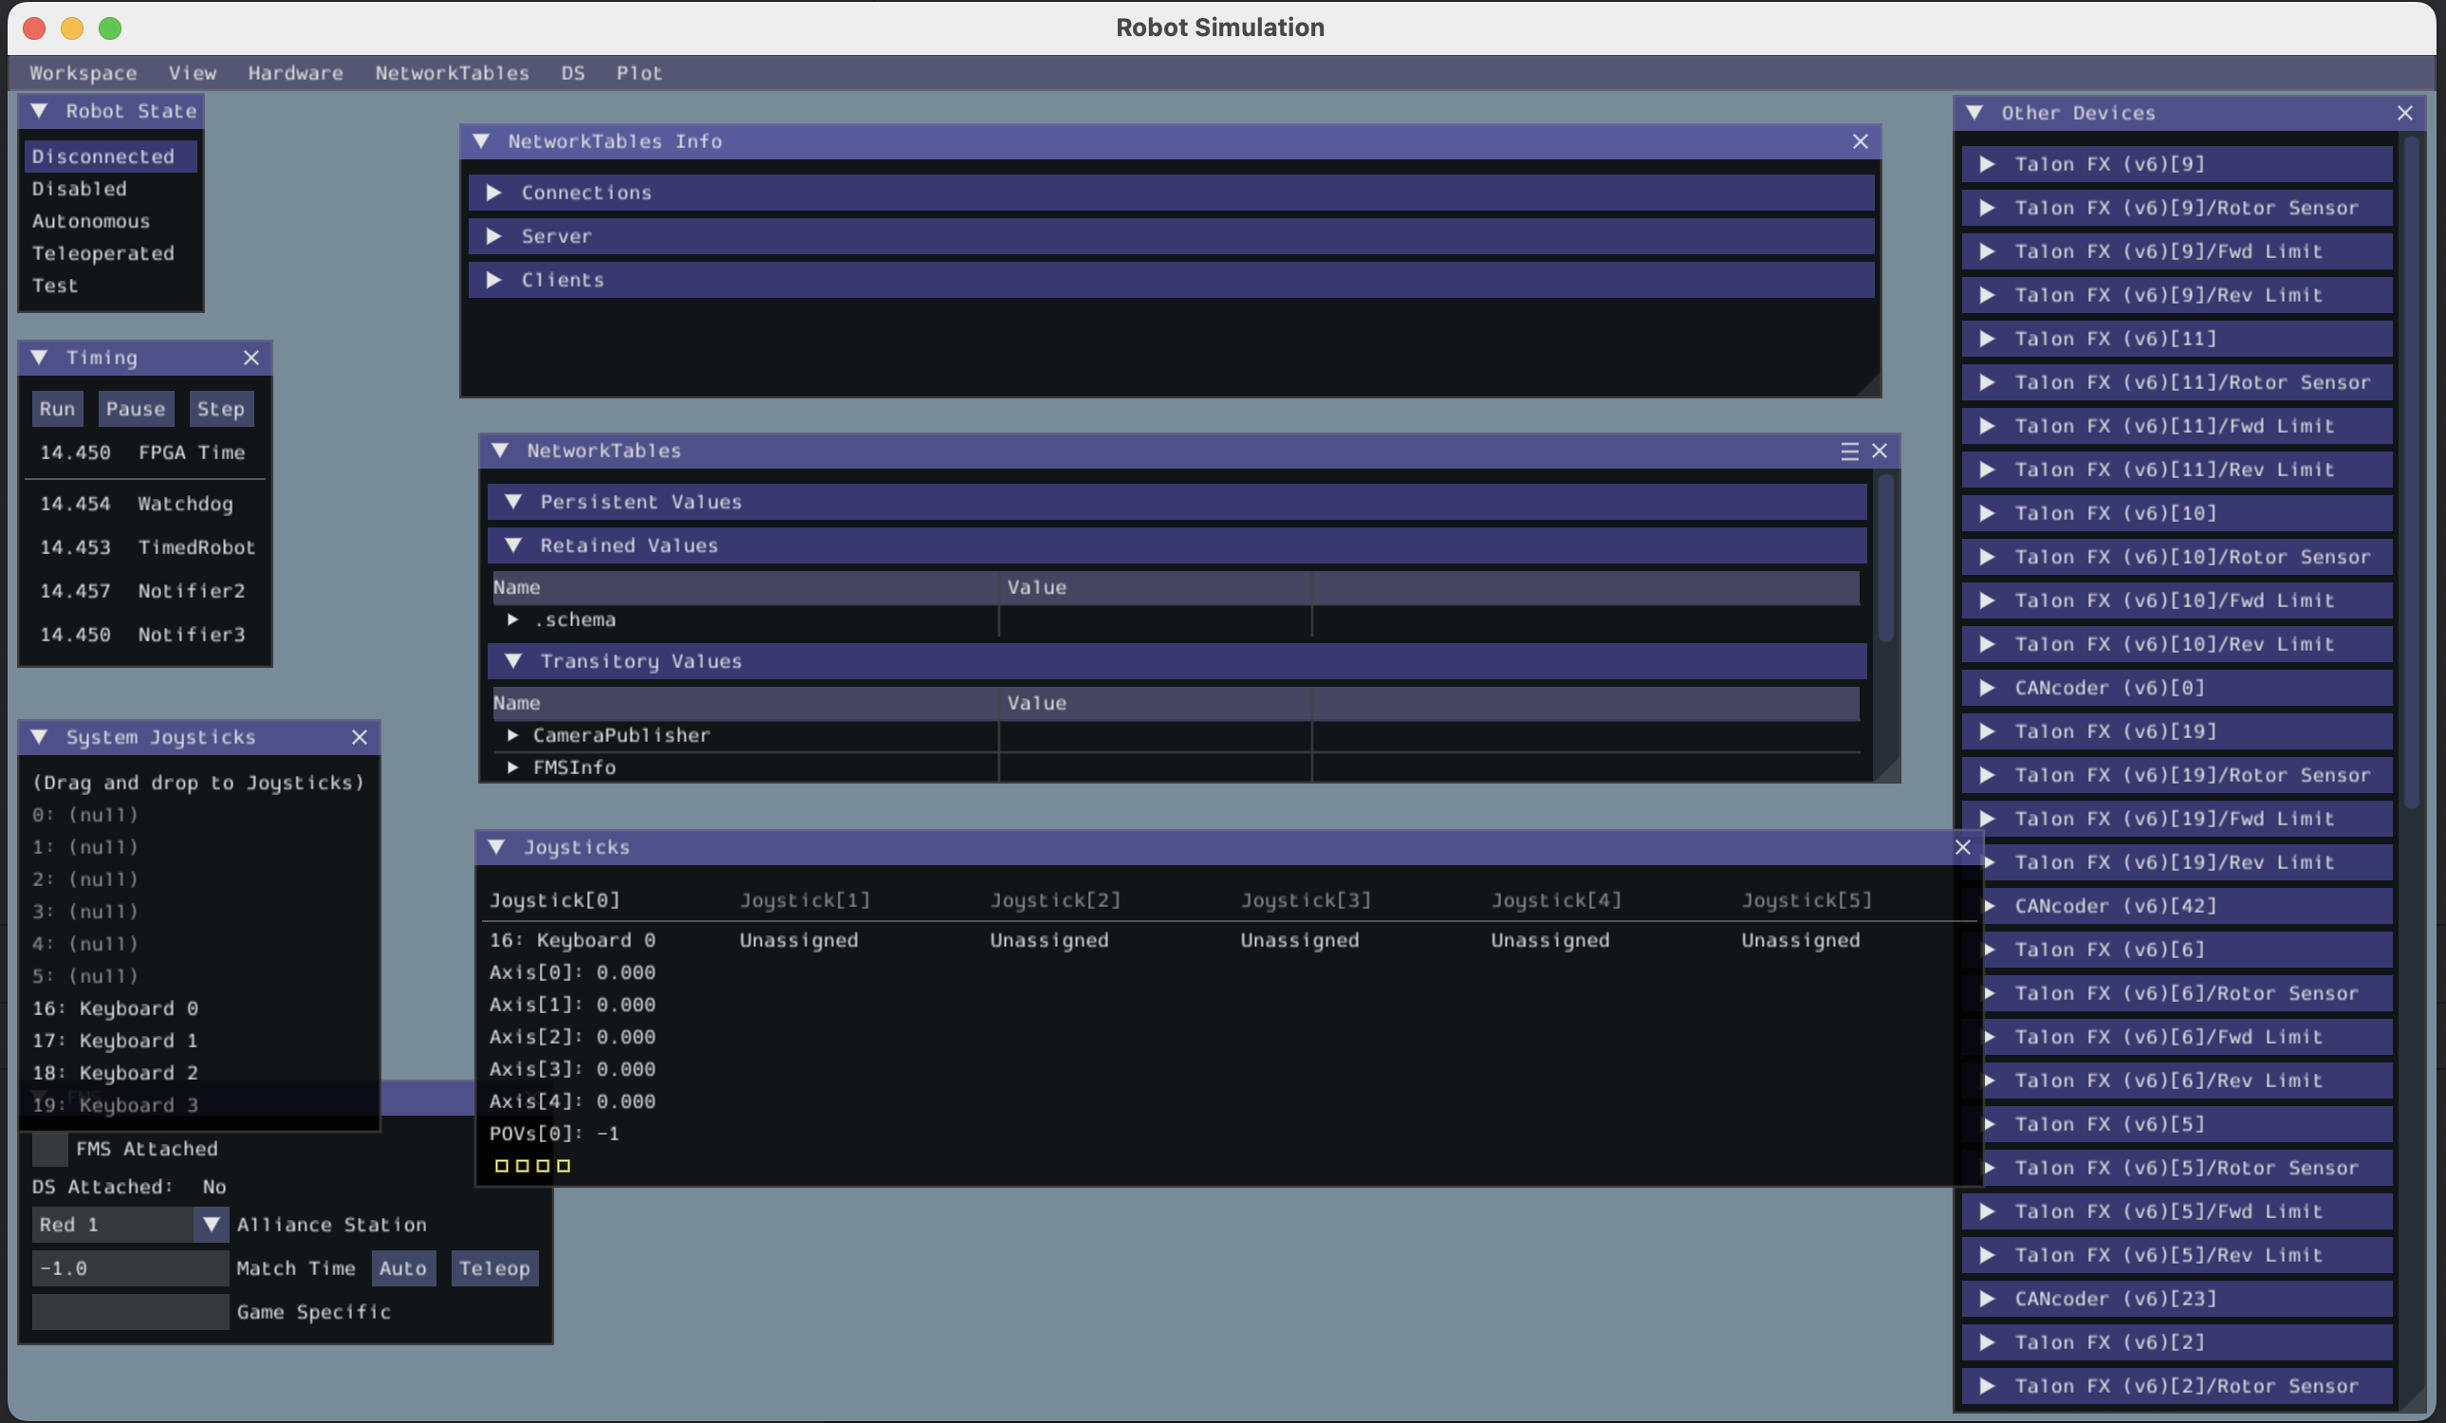Screen dimensions: 2446x1423
Task: Open the NetworkTables window settings hamburger icon
Action: (x=1849, y=452)
